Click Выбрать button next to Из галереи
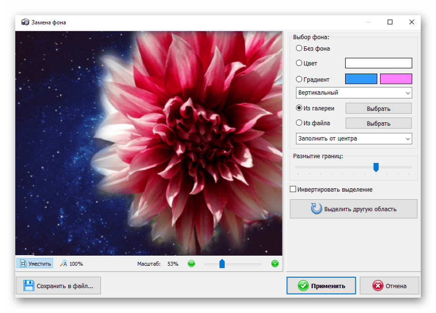The image size is (436, 313). tap(378, 108)
